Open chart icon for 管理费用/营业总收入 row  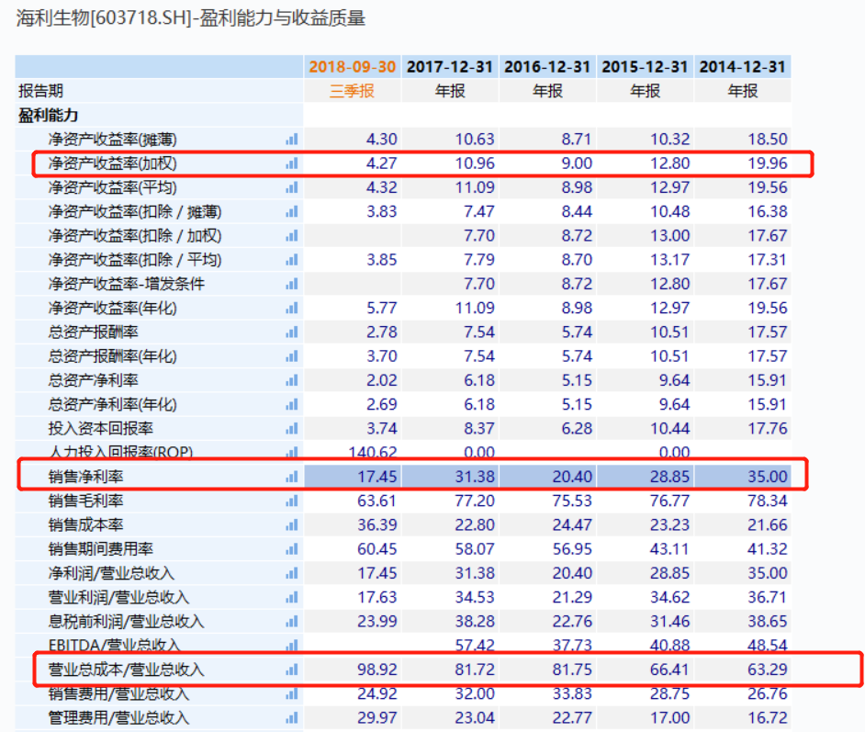pos(292,717)
